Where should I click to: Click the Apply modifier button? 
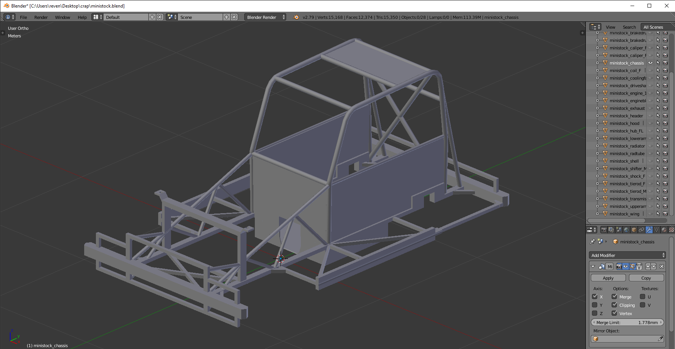[608, 278]
